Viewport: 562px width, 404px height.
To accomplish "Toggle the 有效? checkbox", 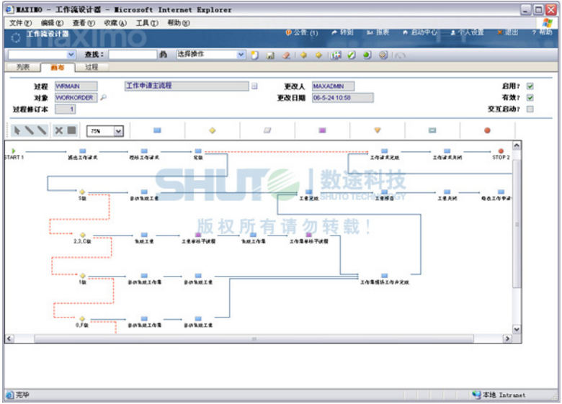I will tap(530, 97).
